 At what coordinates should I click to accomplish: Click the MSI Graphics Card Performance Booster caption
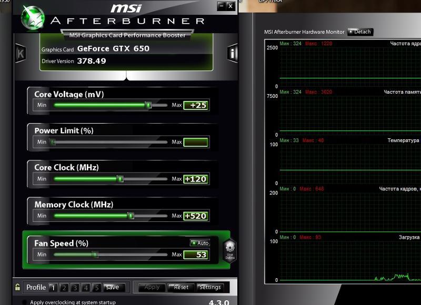pos(127,35)
